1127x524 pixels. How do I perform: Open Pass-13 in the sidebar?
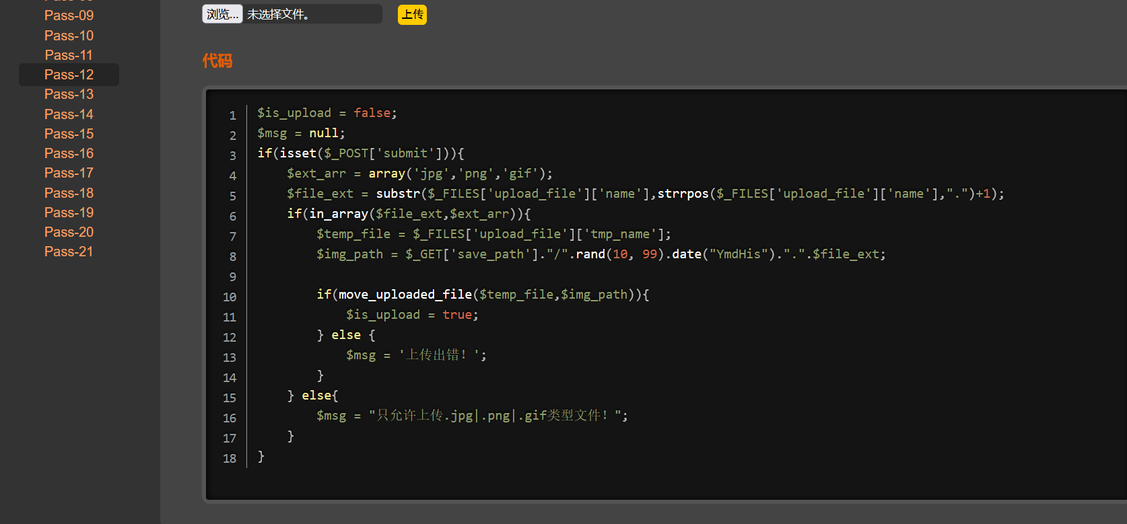pos(69,94)
